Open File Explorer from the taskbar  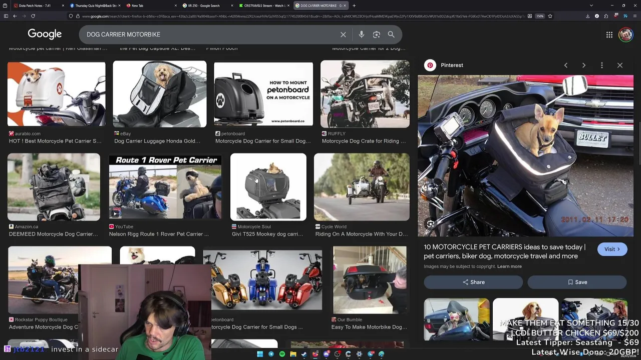pyautogui.click(x=293, y=354)
